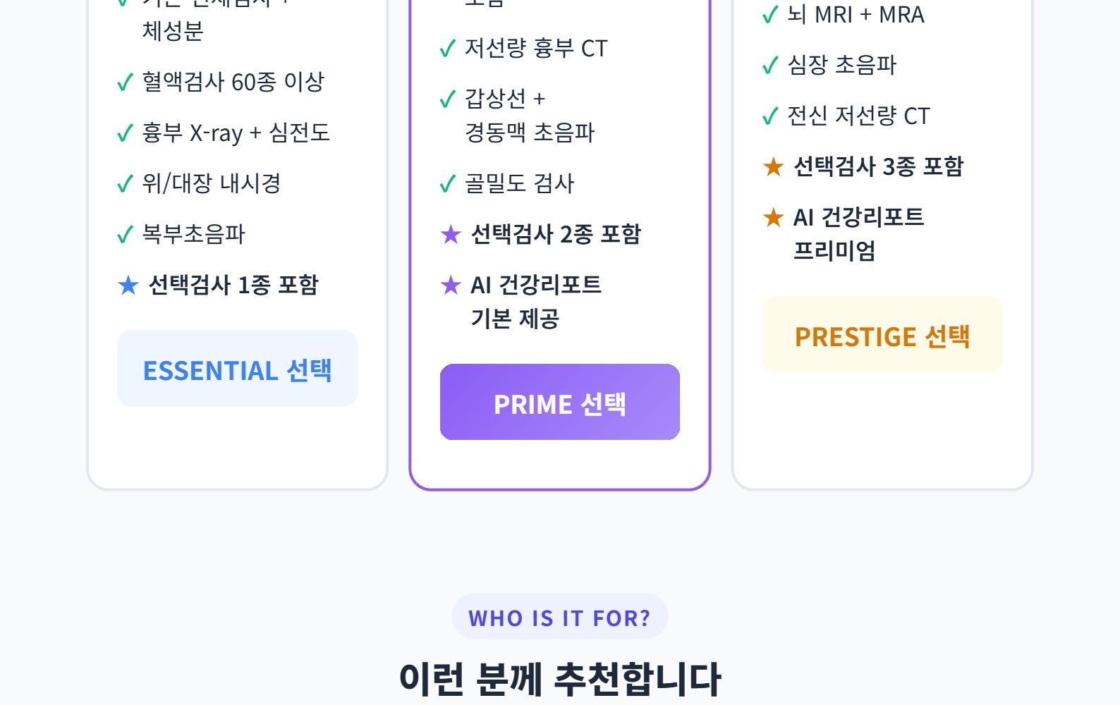
Task: Click orange star beside AI 건강리포트 프리미엄
Action: 774,218
